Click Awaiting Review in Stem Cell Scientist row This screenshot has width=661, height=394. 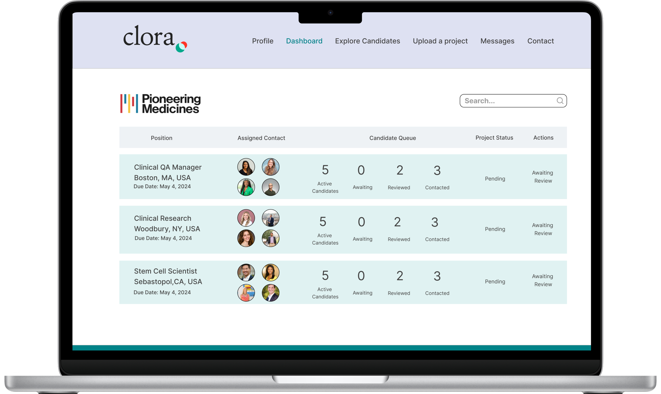pos(543,280)
